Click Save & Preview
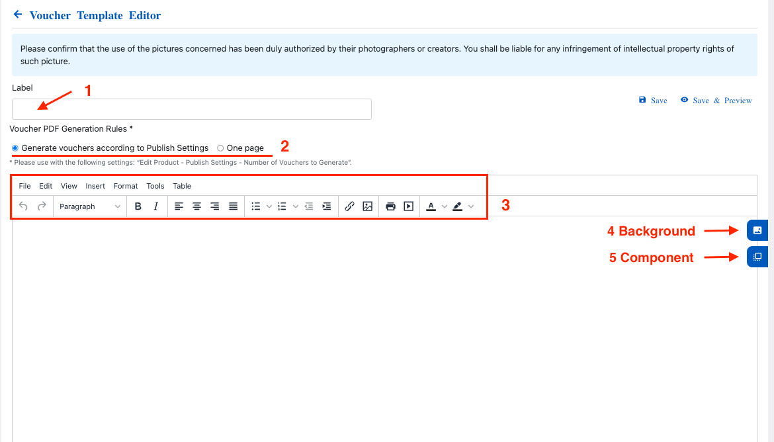 pyautogui.click(x=716, y=101)
